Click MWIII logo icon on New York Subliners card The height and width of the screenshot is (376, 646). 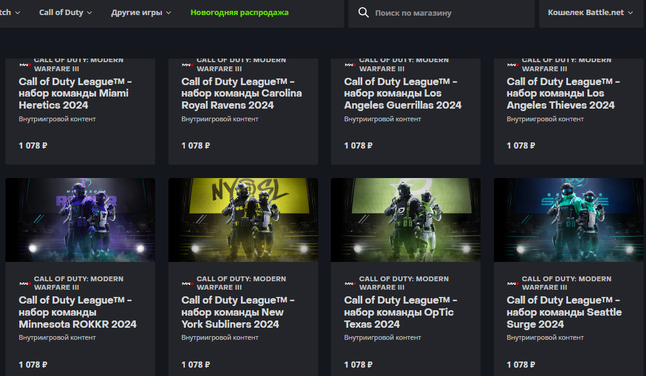[188, 283]
